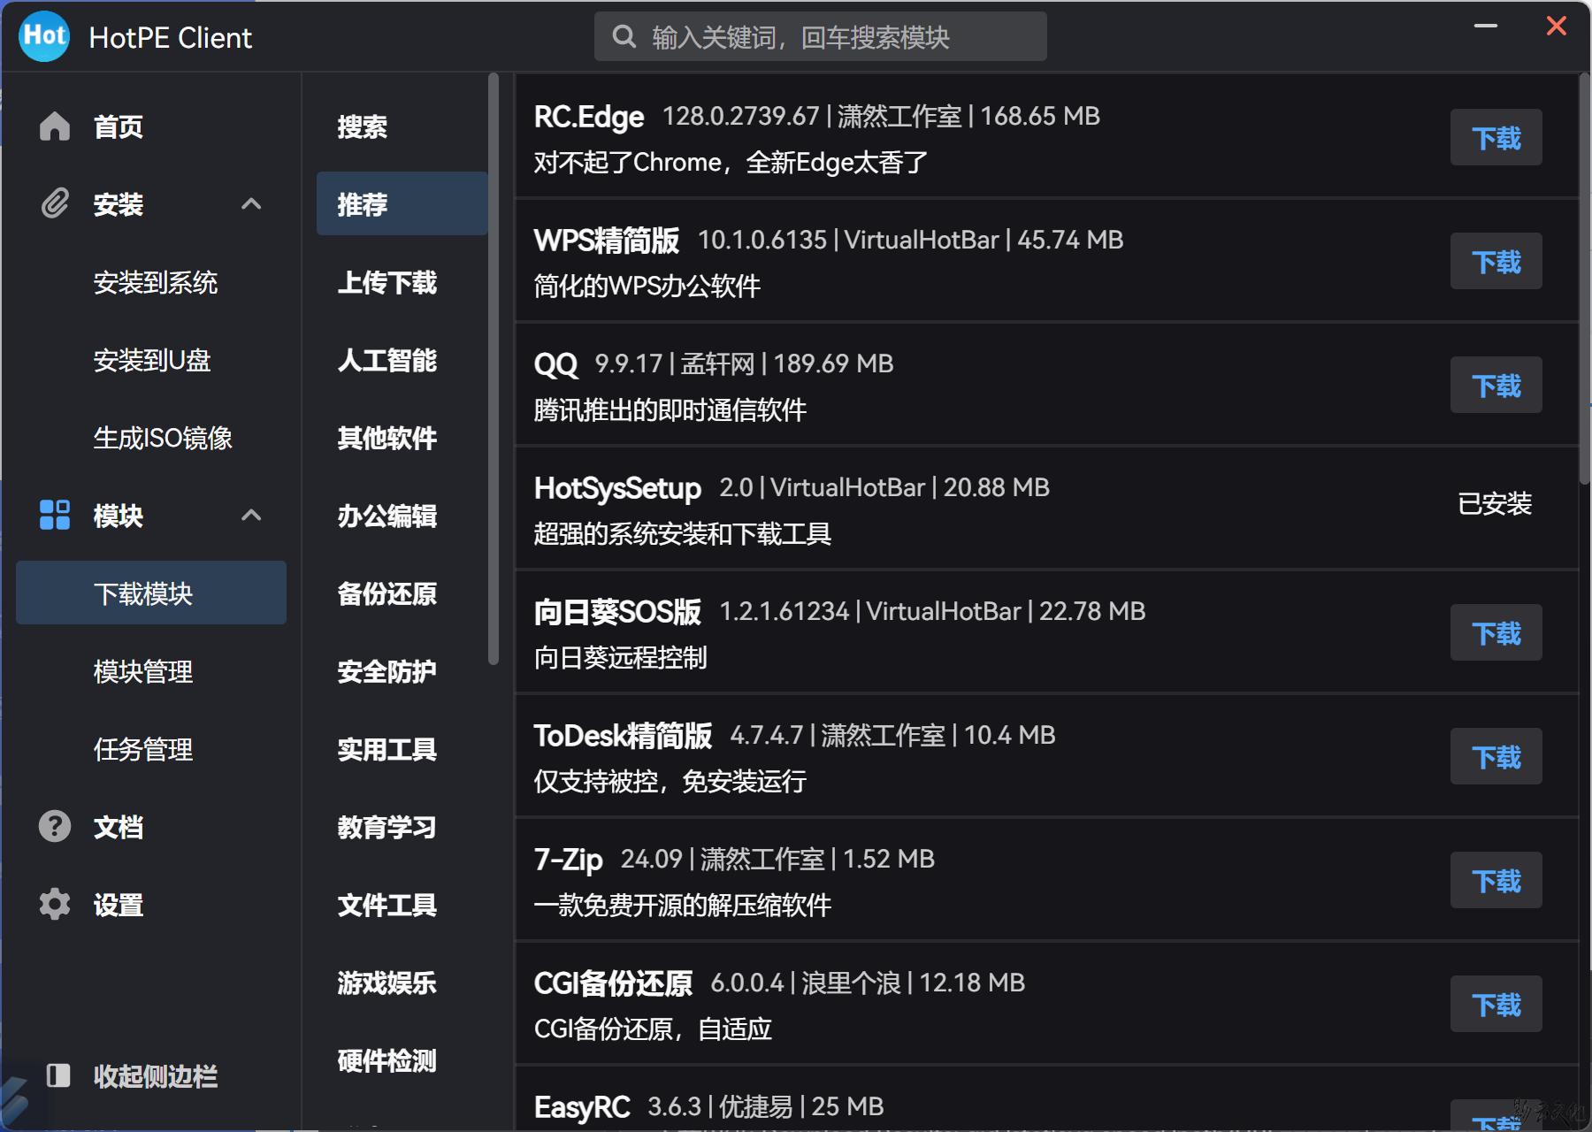The image size is (1592, 1132).
Task: Click 收起侧边栏 text to collapse sidebar
Action: coord(156,1075)
